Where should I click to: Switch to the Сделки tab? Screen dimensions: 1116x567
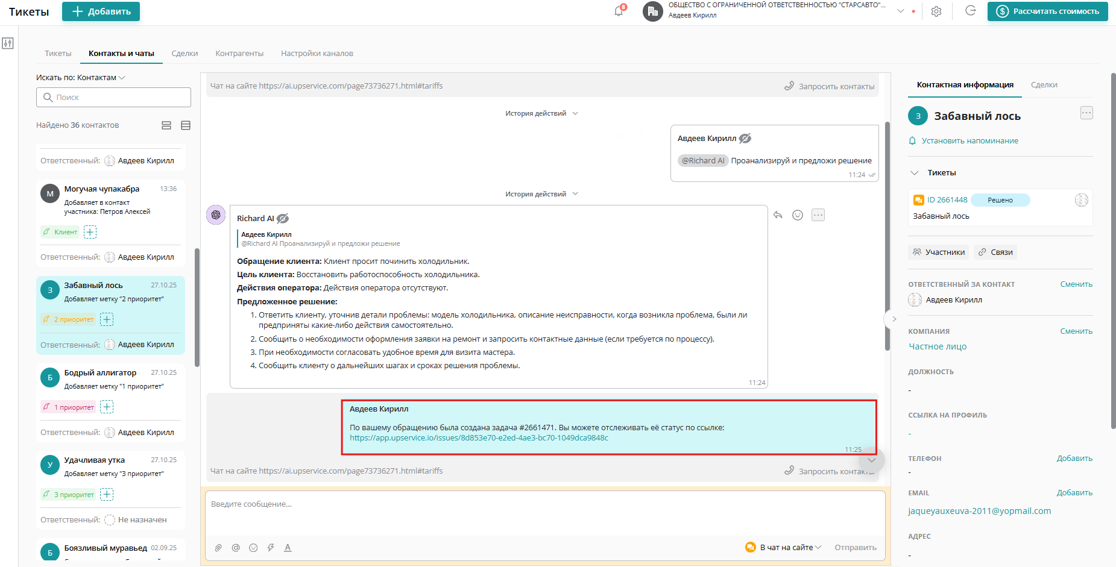tap(184, 53)
